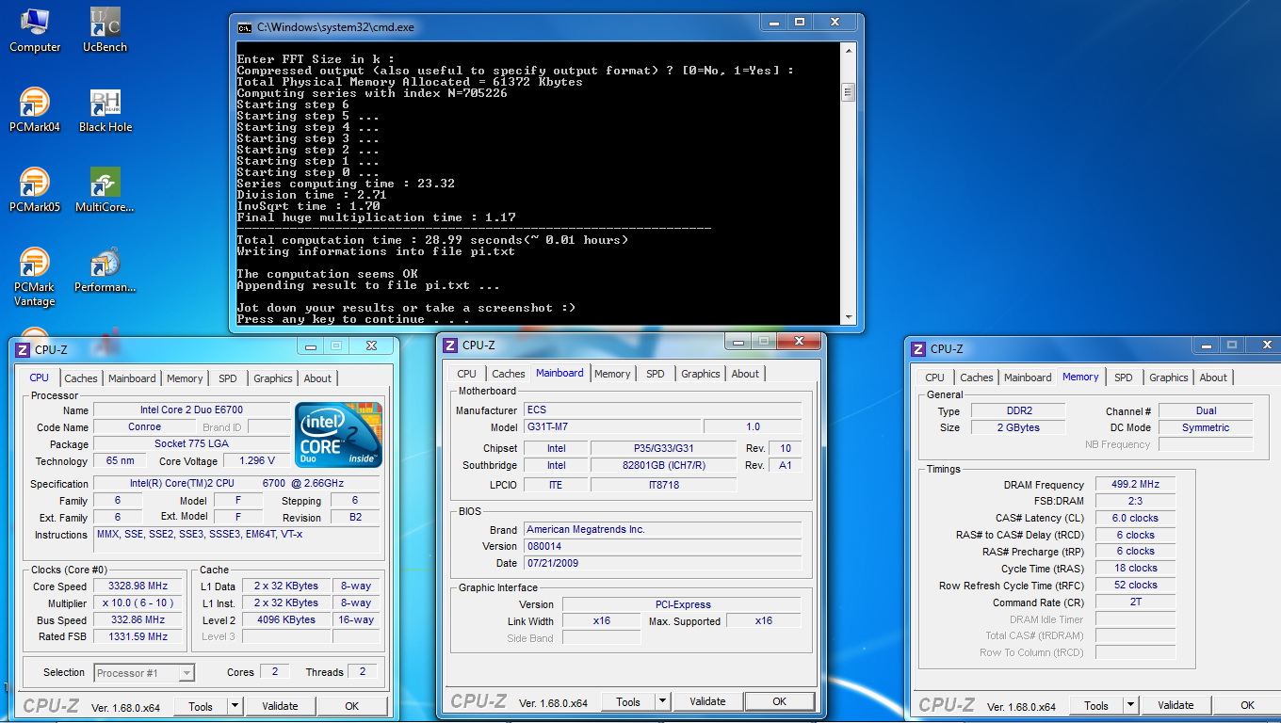
Task: Click the Core Speed value 3328.98 MHz
Action: [136, 586]
